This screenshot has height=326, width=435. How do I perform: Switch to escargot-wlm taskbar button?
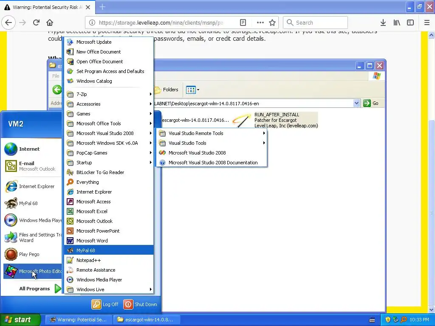click(146, 320)
